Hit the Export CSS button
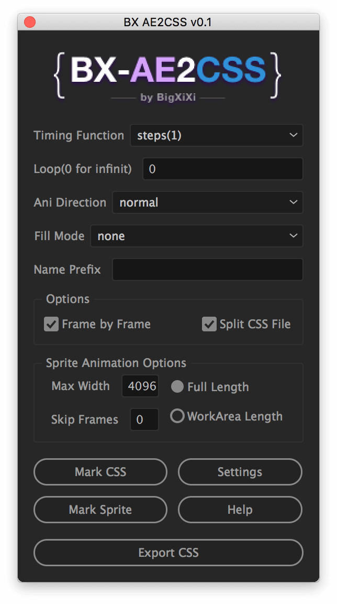The image size is (337, 604). 168,553
